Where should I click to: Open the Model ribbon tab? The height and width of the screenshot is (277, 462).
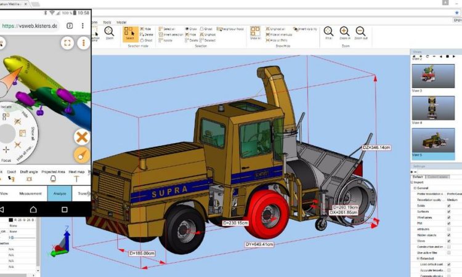pos(121,22)
